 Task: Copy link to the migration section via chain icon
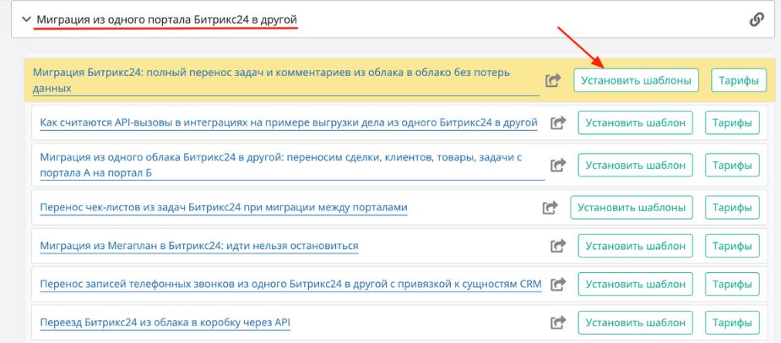757,19
